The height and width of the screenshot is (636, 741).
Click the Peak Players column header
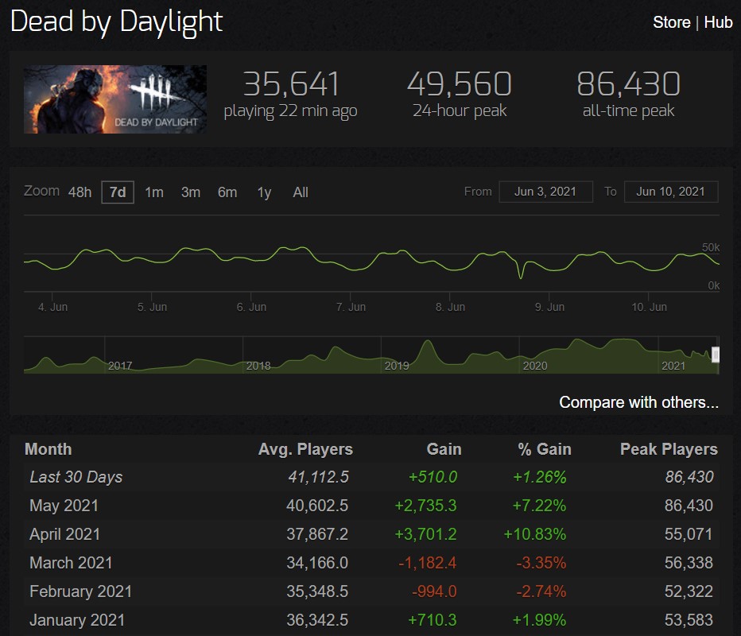coord(669,449)
